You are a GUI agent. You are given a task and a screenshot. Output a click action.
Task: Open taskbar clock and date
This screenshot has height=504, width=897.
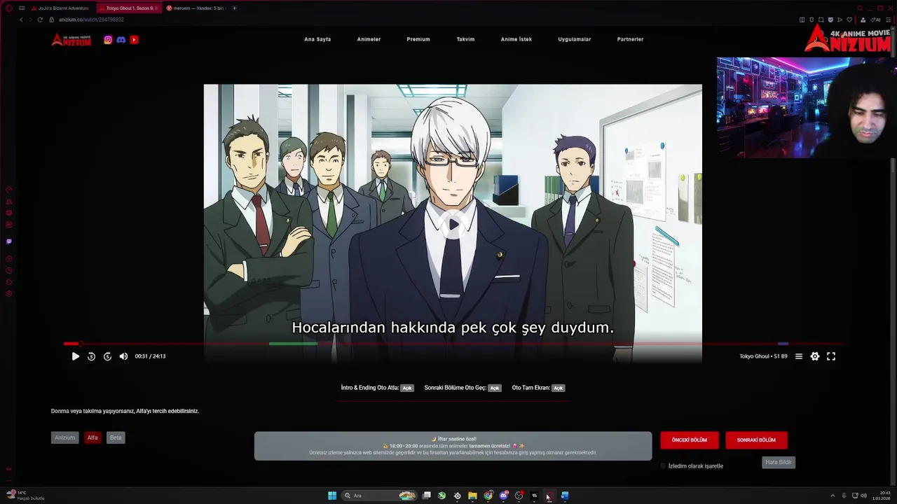[882, 496]
